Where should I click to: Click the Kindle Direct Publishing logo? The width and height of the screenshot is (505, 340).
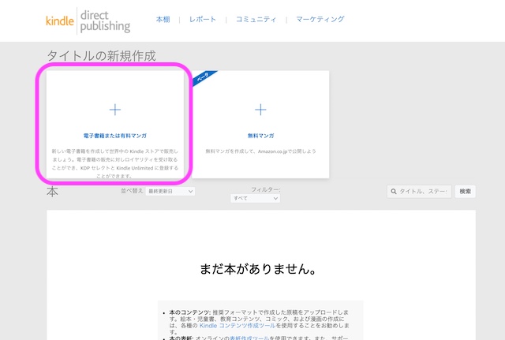[x=87, y=20]
